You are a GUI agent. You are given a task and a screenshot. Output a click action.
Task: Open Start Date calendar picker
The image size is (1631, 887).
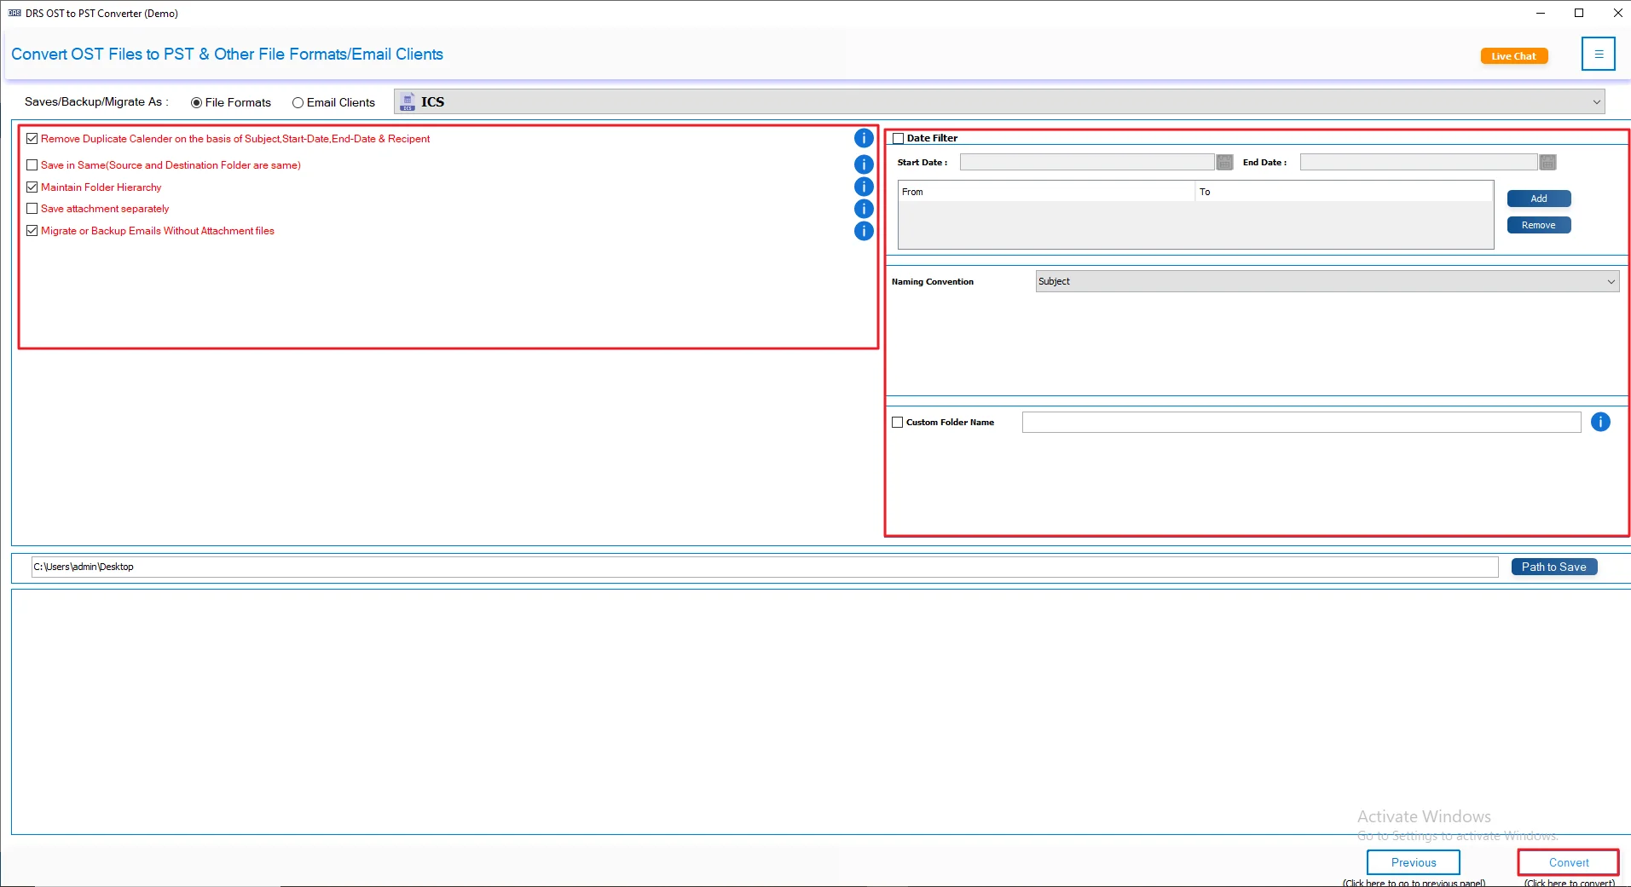tap(1224, 162)
